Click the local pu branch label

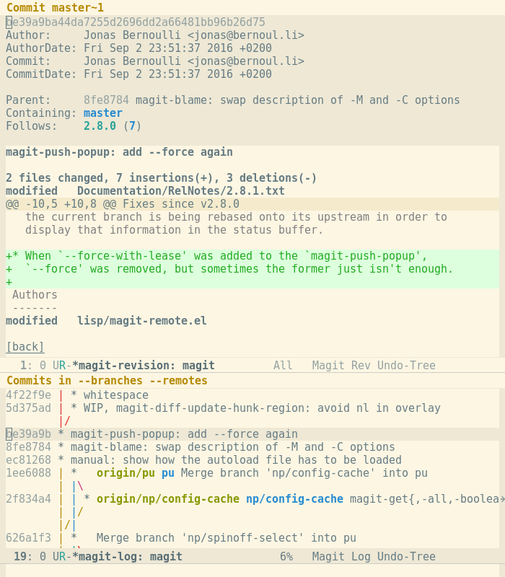(168, 473)
